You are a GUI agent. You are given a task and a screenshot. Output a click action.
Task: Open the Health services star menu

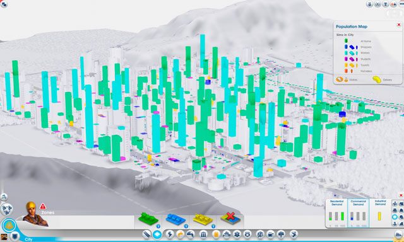(237, 234)
